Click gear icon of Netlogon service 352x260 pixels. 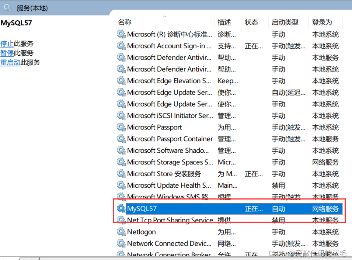coord(121,232)
